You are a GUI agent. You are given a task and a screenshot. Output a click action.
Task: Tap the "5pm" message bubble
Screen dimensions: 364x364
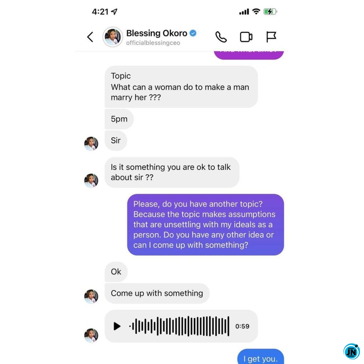point(119,119)
